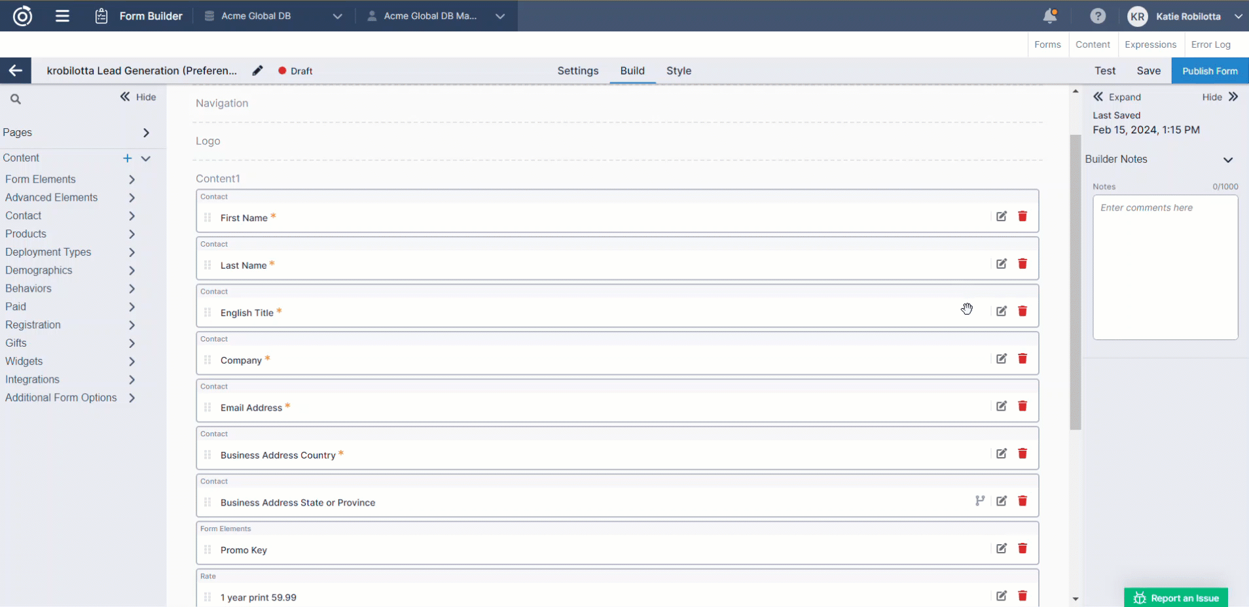Collapse the Builder Notes section
The width and height of the screenshot is (1249, 607).
tap(1227, 160)
